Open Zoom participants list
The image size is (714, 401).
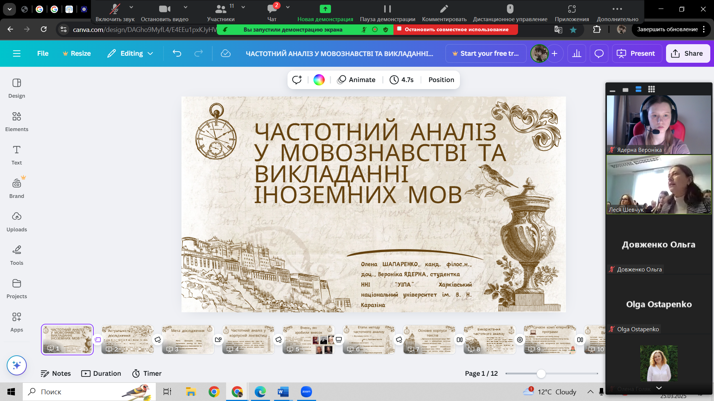click(x=221, y=12)
